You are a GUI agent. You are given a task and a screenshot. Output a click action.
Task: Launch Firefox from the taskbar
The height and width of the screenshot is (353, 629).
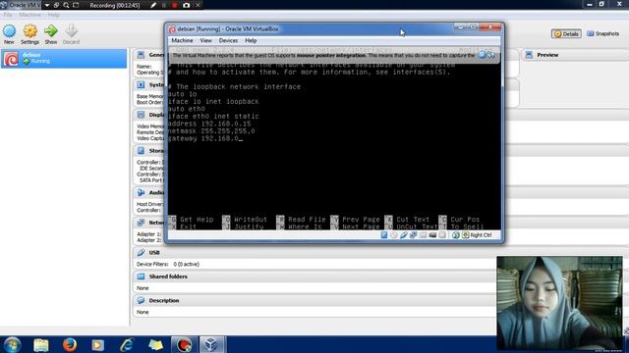tap(70, 344)
